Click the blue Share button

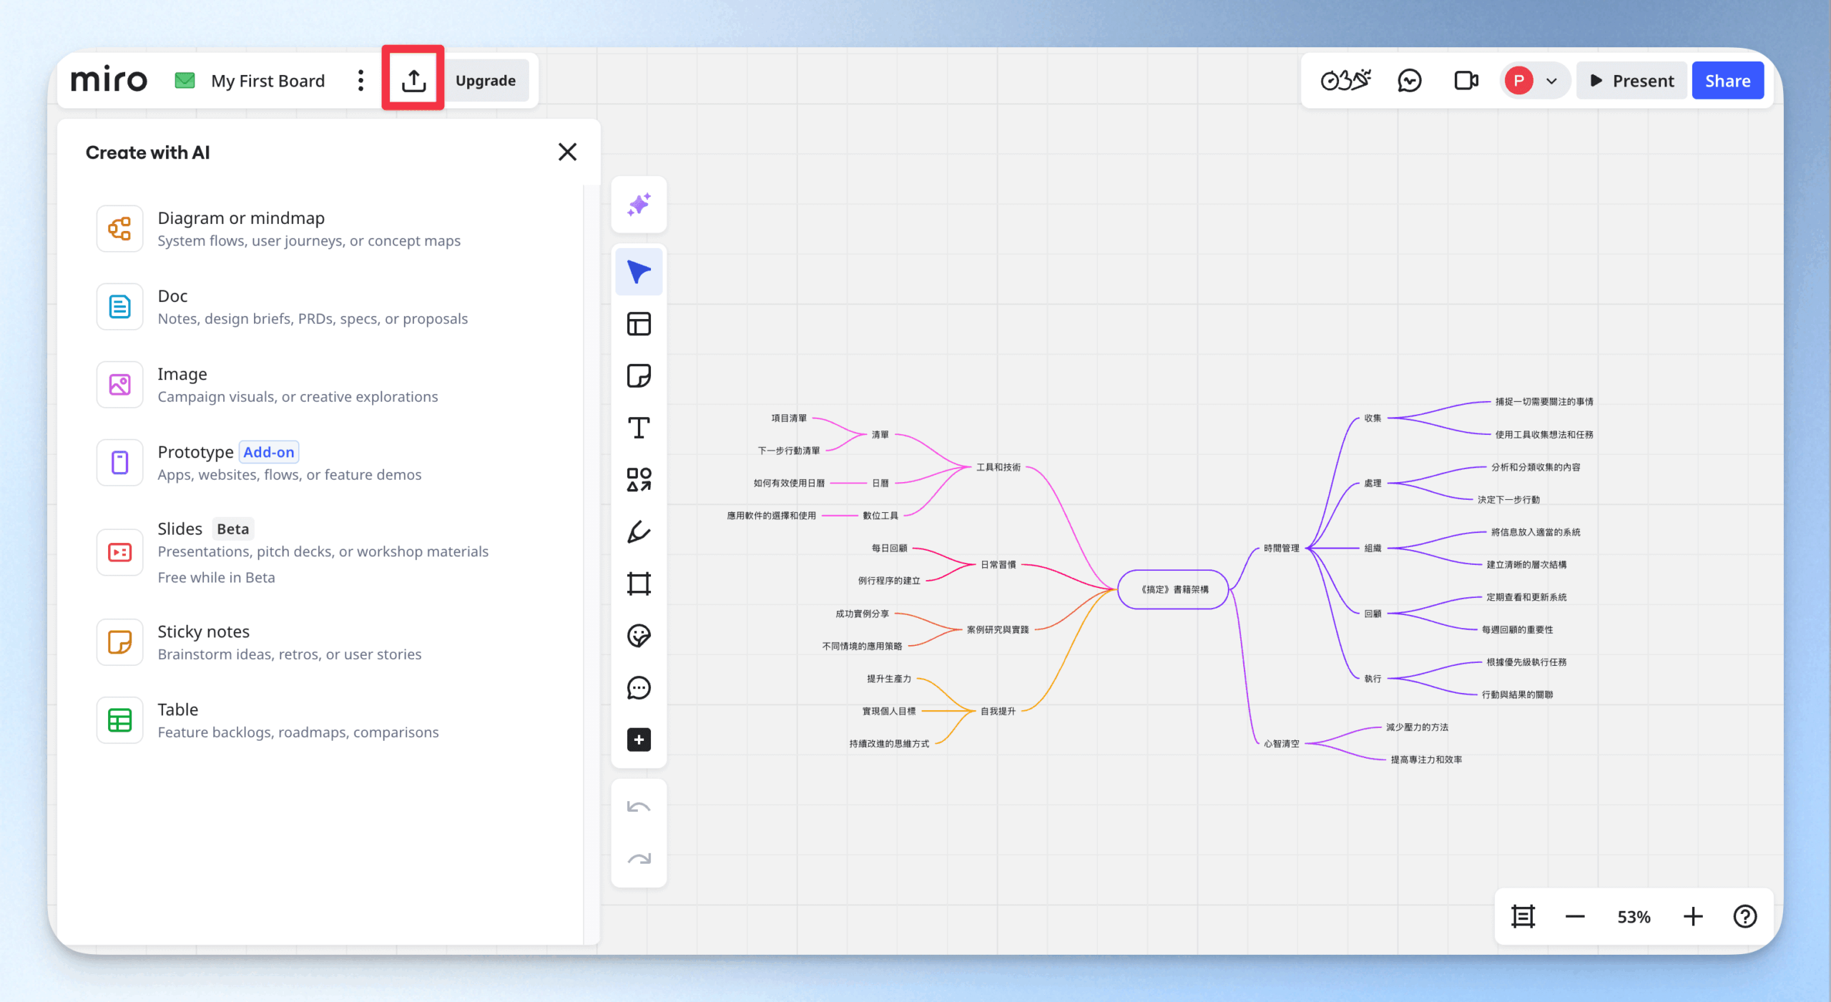1727,81
